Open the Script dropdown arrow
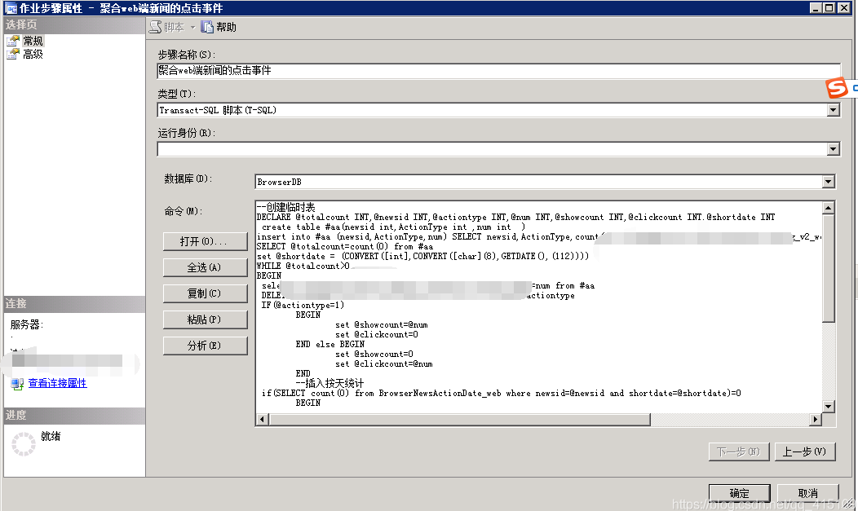 (192, 28)
